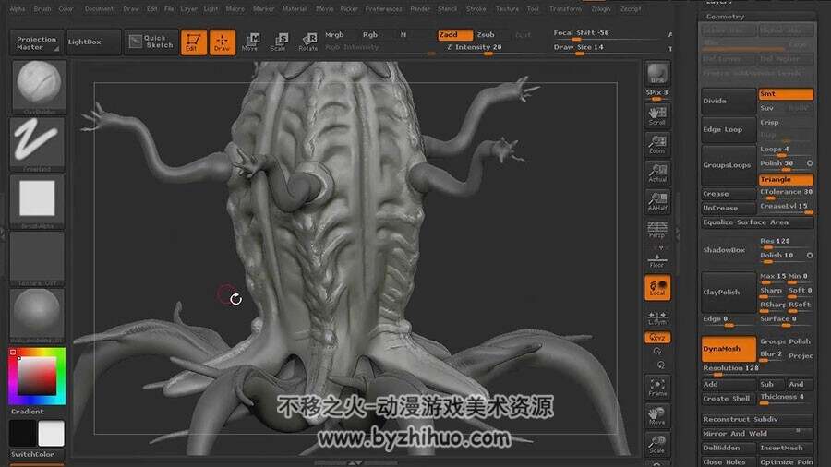Screen dimensions: 831x467
Task: Select the white secondary color swatch
Action: tap(52, 433)
